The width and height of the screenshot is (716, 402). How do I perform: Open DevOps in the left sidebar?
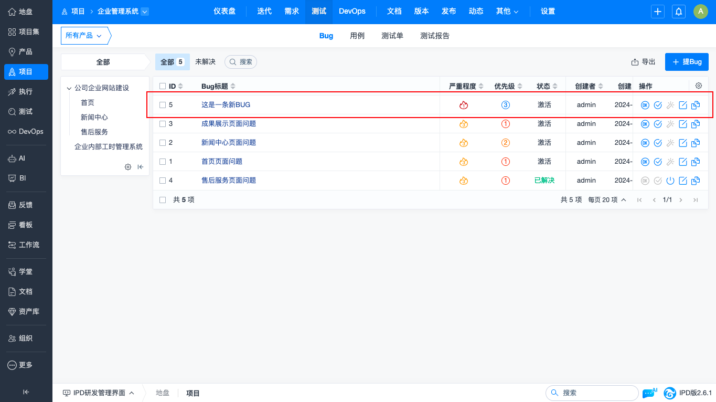26,131
